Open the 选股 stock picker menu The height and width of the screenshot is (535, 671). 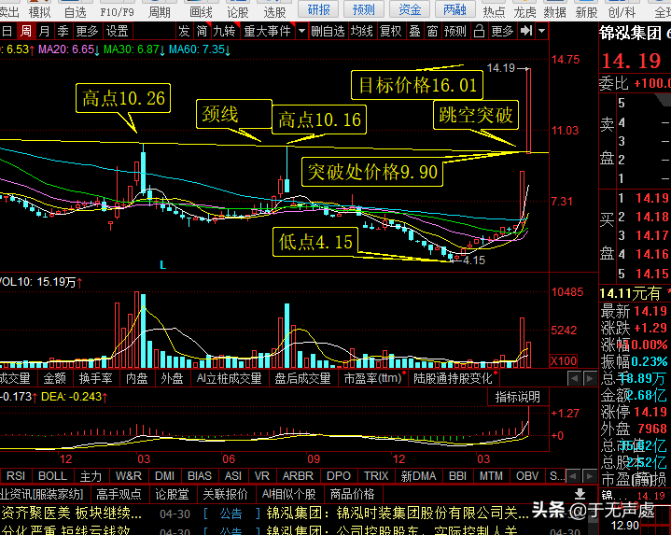tap(274, 12)
